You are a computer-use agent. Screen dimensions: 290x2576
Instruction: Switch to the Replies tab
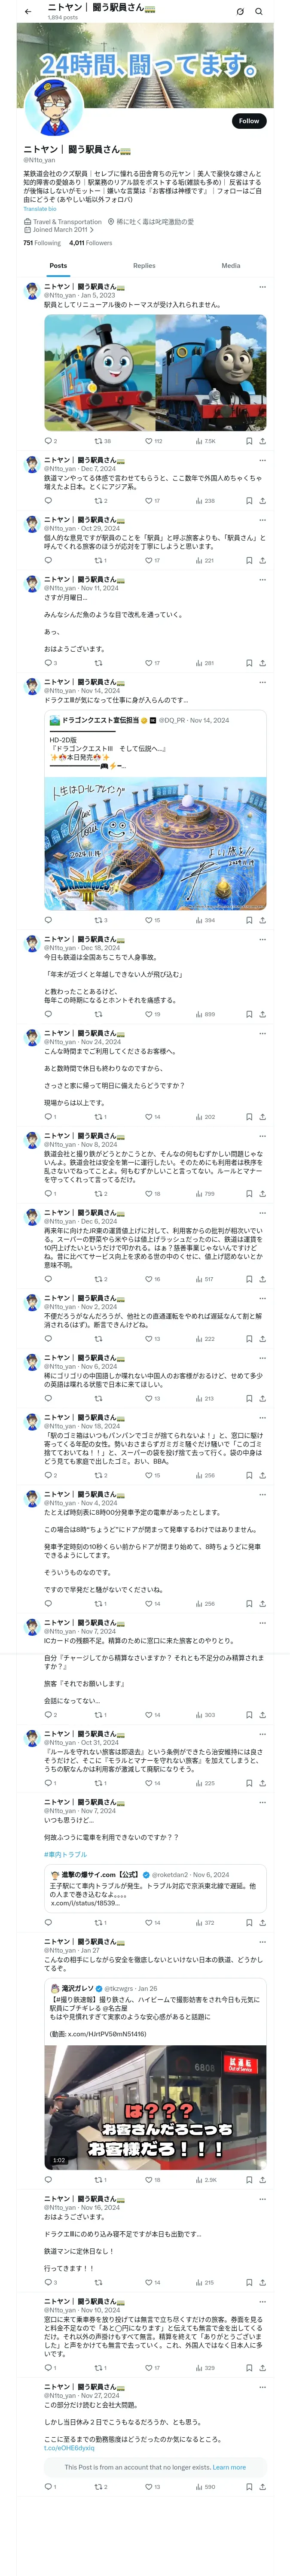click(144, 266)
